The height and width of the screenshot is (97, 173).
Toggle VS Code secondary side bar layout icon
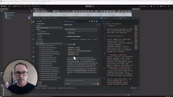click(125, 18)
